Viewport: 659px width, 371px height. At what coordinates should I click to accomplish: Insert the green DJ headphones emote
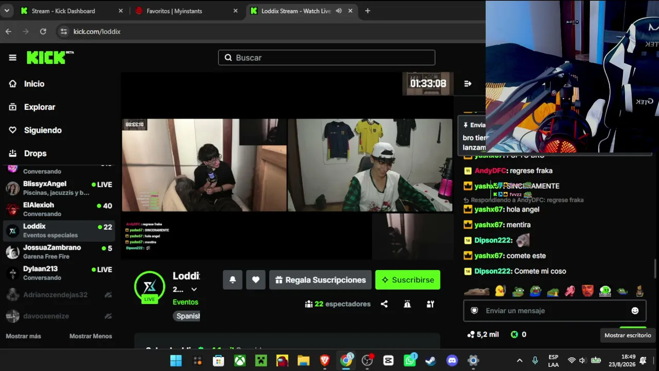click(605, 292)
